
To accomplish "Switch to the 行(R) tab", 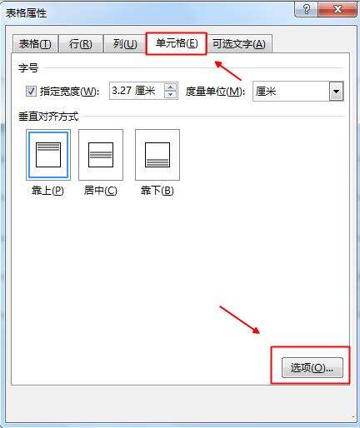I will tap(81, 44).
